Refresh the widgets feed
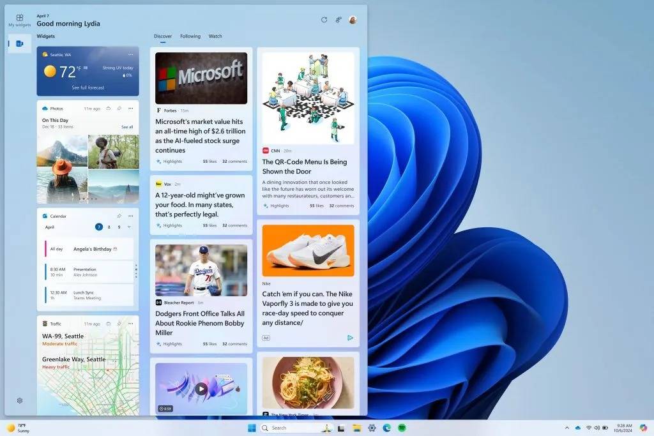The width and height of the screenshot is (654, 436). (x=324, y=20)
